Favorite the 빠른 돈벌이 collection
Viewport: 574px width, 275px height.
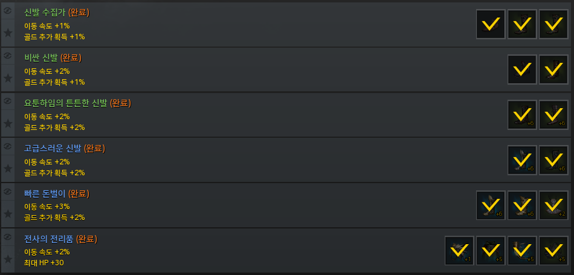pyautogui.click(x=8, y=214)
